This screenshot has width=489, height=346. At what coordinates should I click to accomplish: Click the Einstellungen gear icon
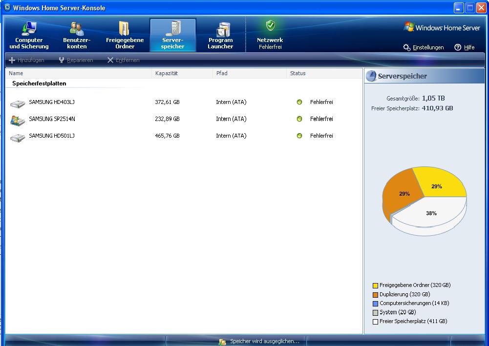tap(406, 47)
